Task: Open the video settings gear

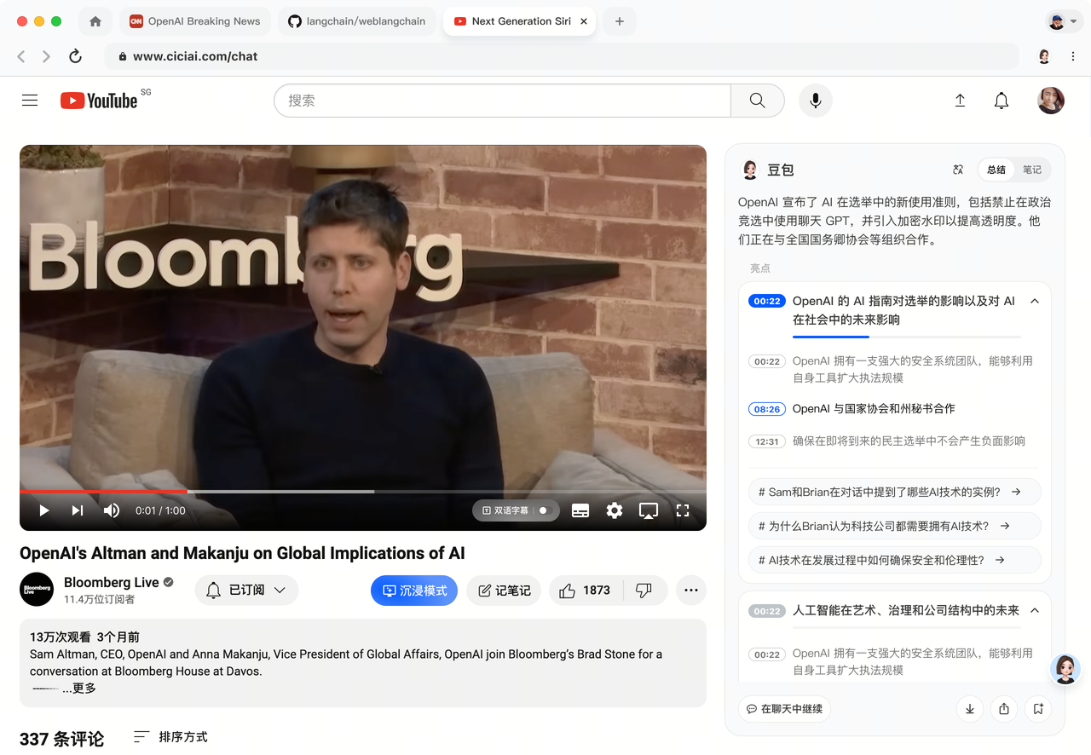Action: [615, 510]
